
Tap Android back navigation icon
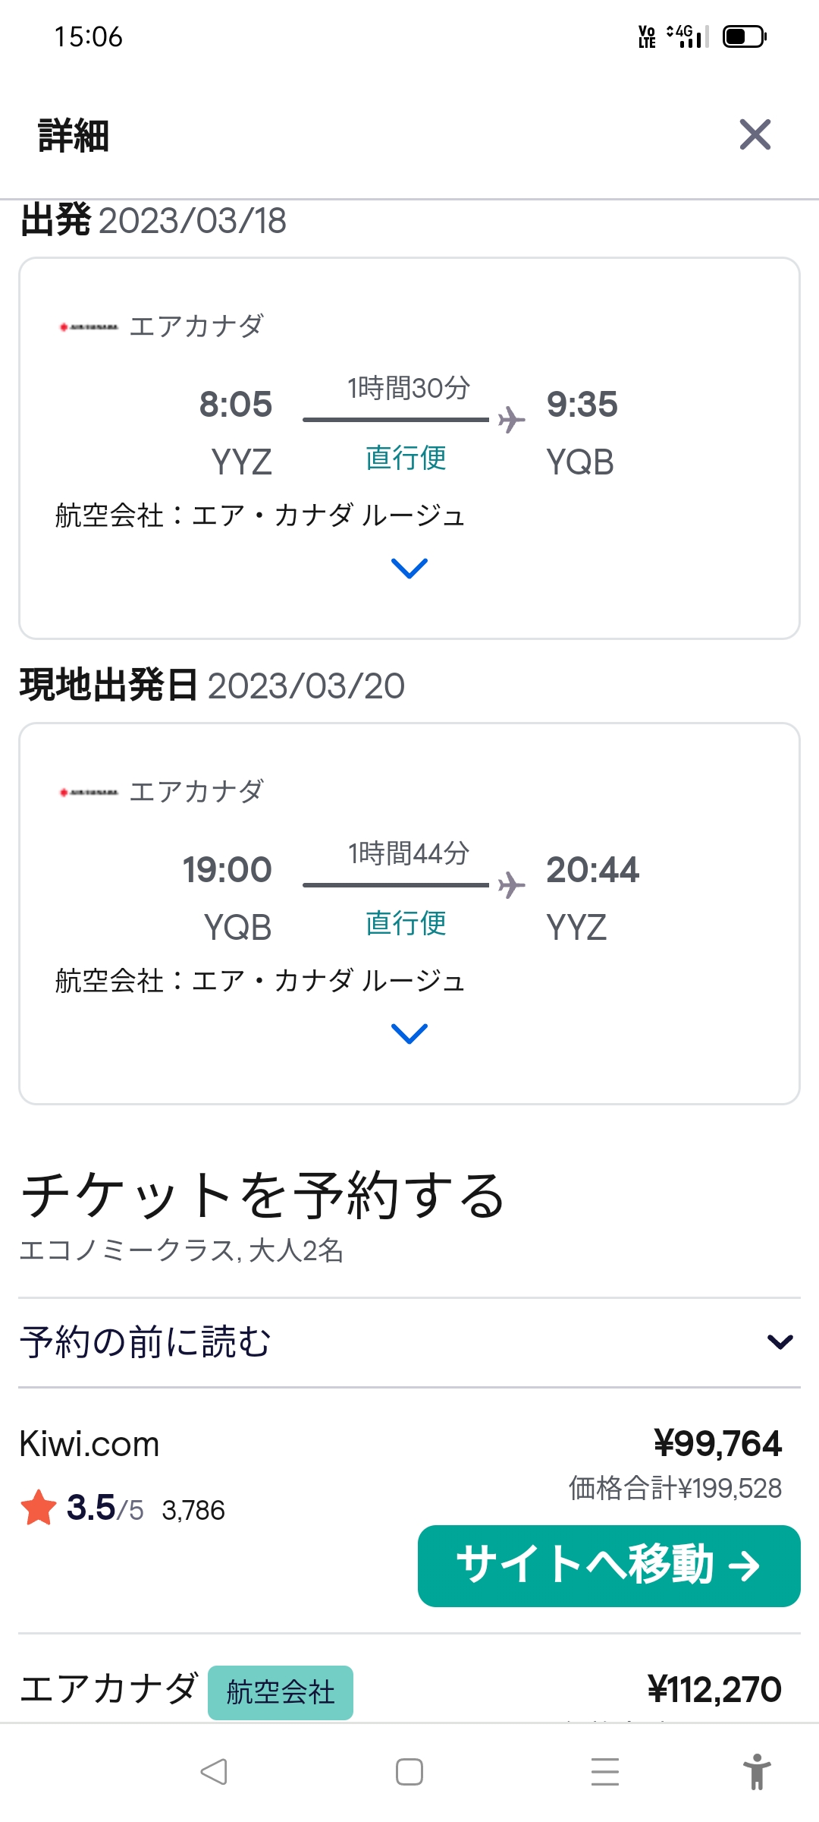click(x=214, y=1772)
